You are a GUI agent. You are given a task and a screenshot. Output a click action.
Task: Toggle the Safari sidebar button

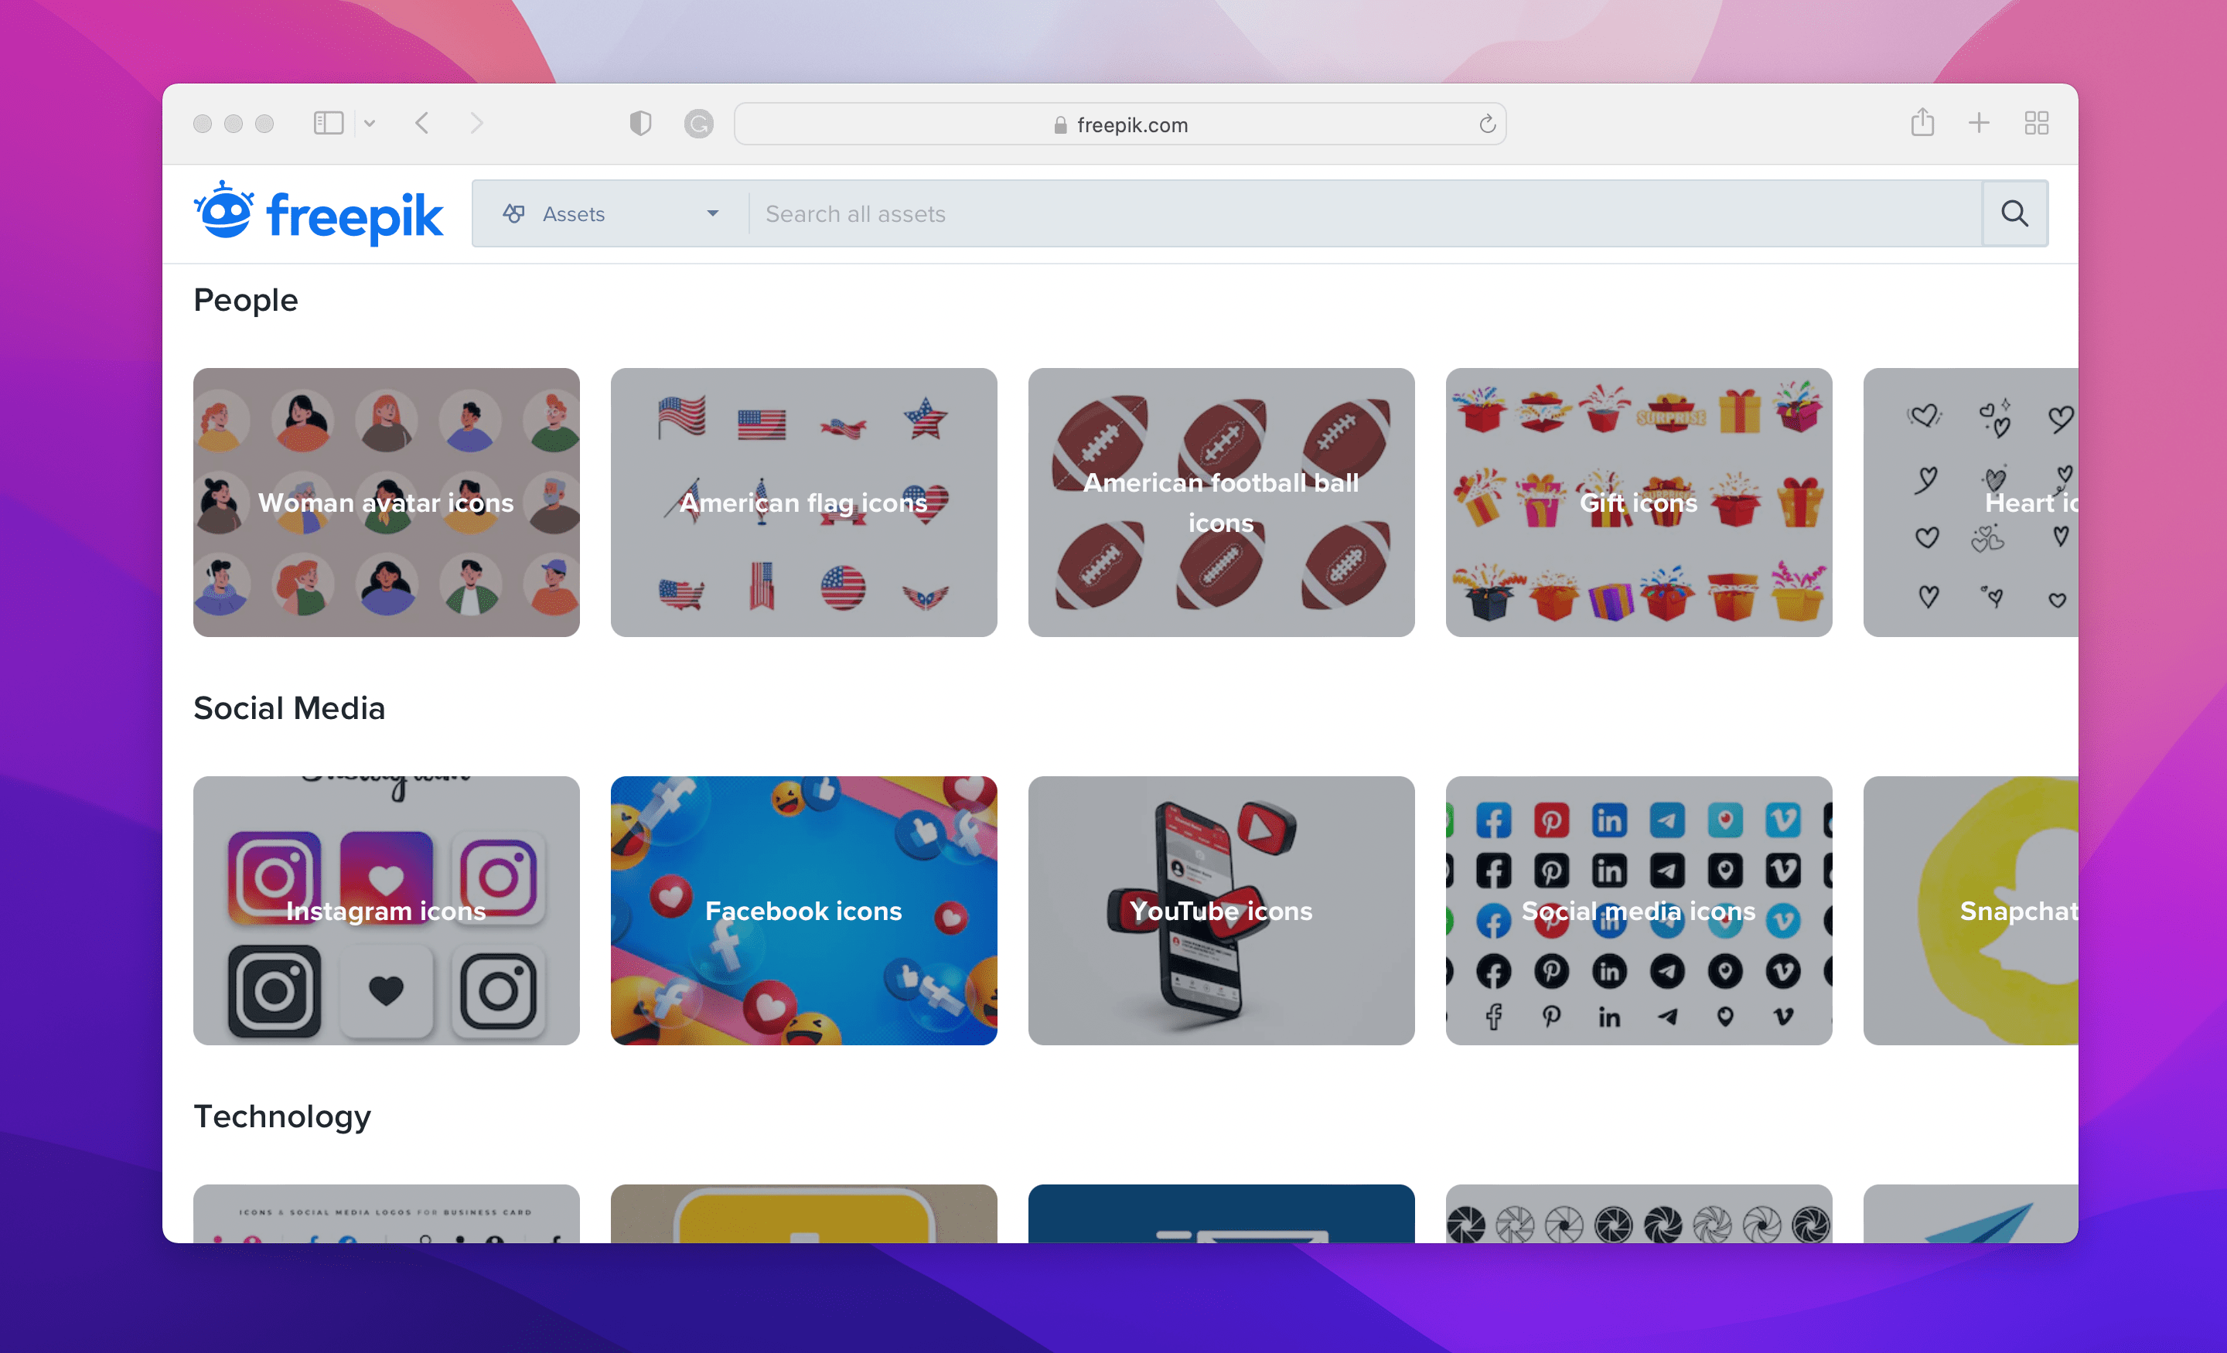click(328, 123)
